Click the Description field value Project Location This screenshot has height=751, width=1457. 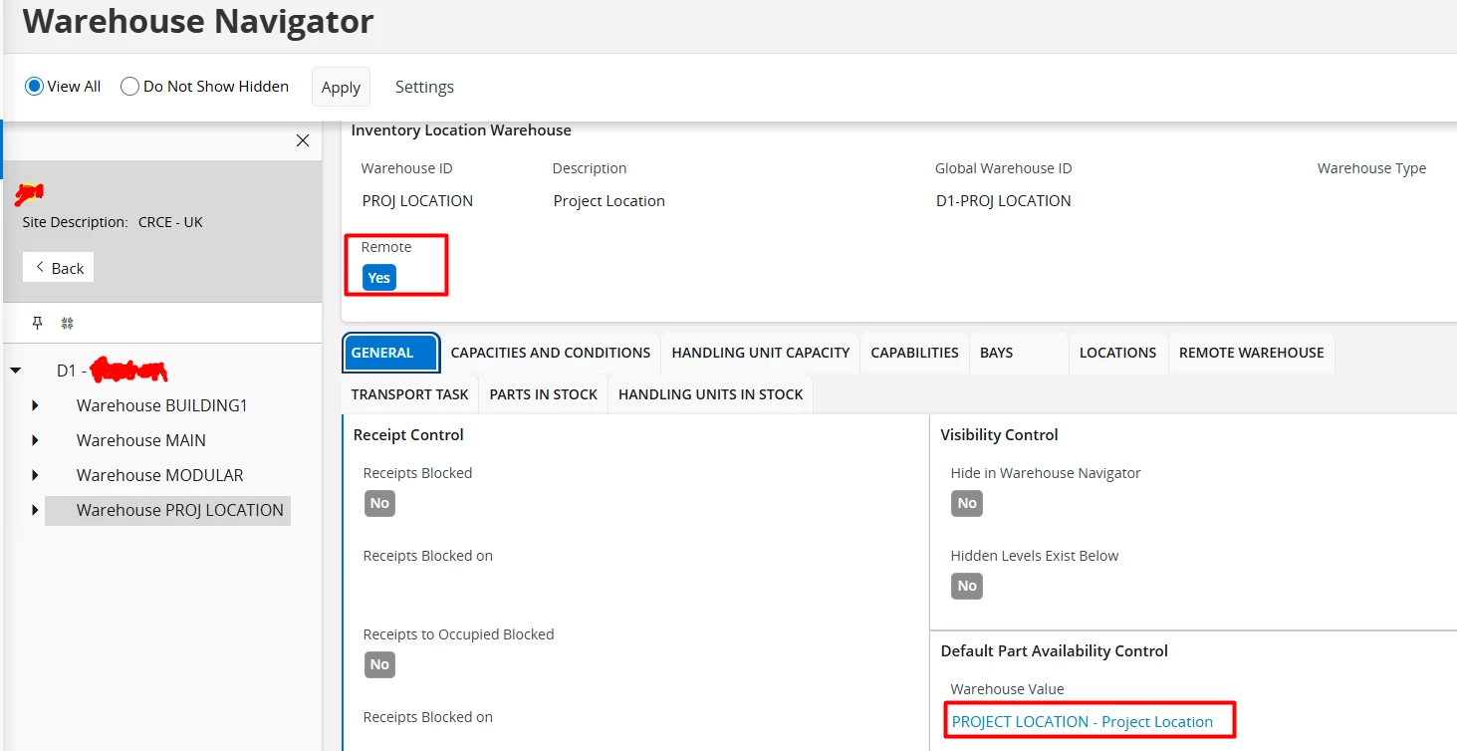609,201
